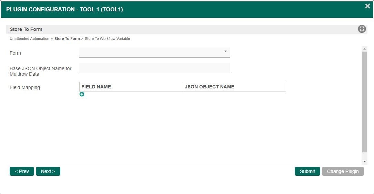374x194 pixels.
Task: Close the Plugin Configuration dialog
Action: [367, 6]
